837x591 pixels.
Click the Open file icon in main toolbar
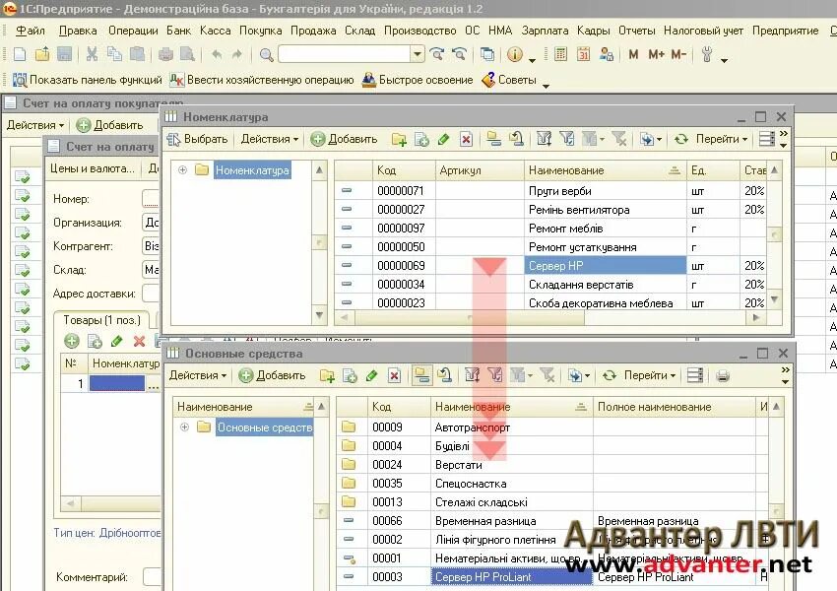pos(42,54)
